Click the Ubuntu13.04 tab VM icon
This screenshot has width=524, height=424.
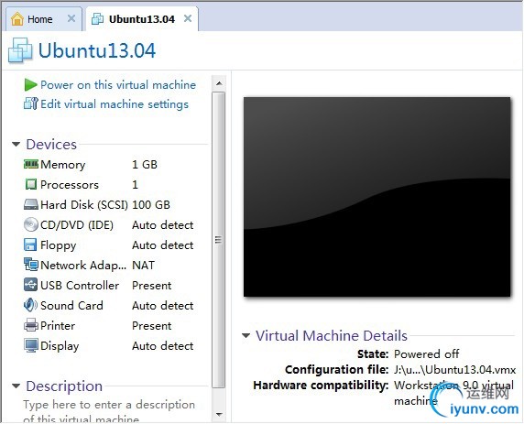[97, 19]
